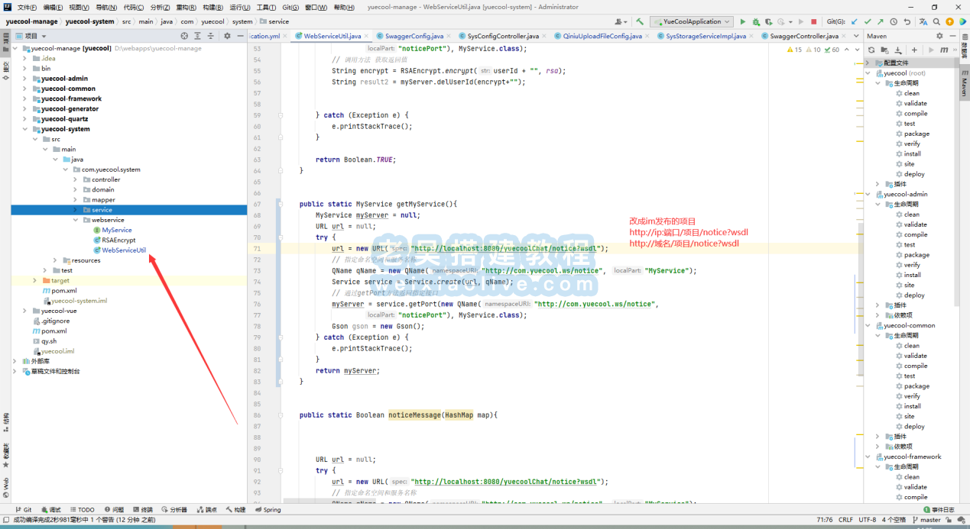Click the Git update project arrow
This screenshot has width=970, height=529.
click(854, 22)
